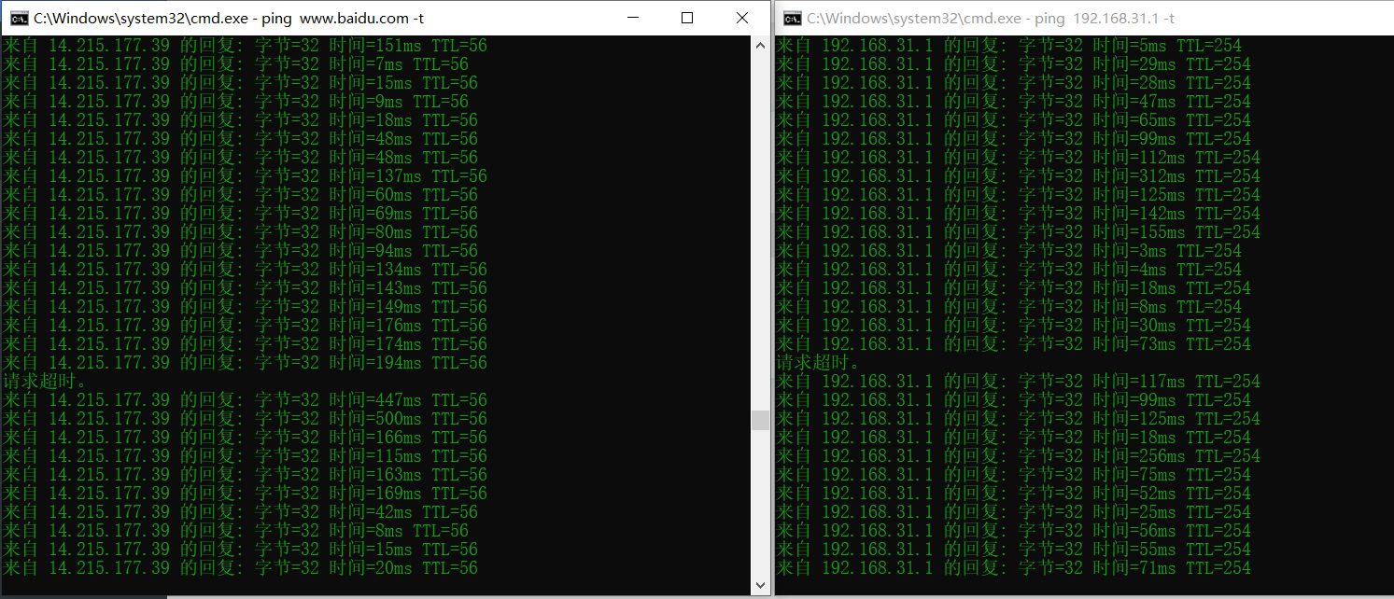Image resolution: width=1394 pixels, height=599 pixels.
Task: Click baidu reply line with 时间=166ms
Action: (x=245, y=438)
